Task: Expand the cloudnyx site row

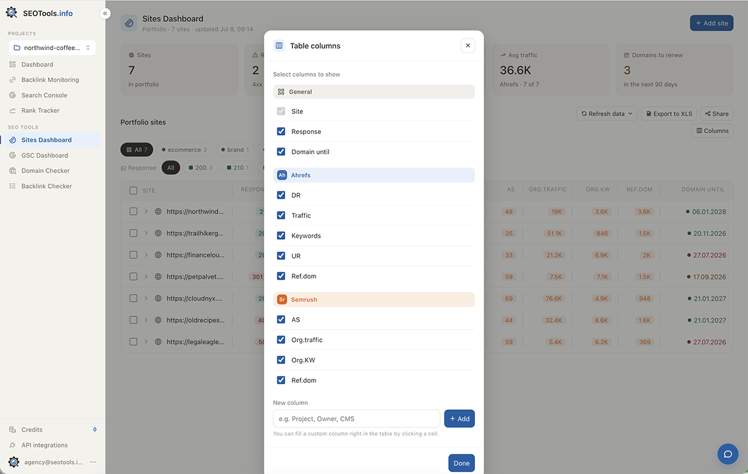Action: pyautogui.click(x=146, y=298)
